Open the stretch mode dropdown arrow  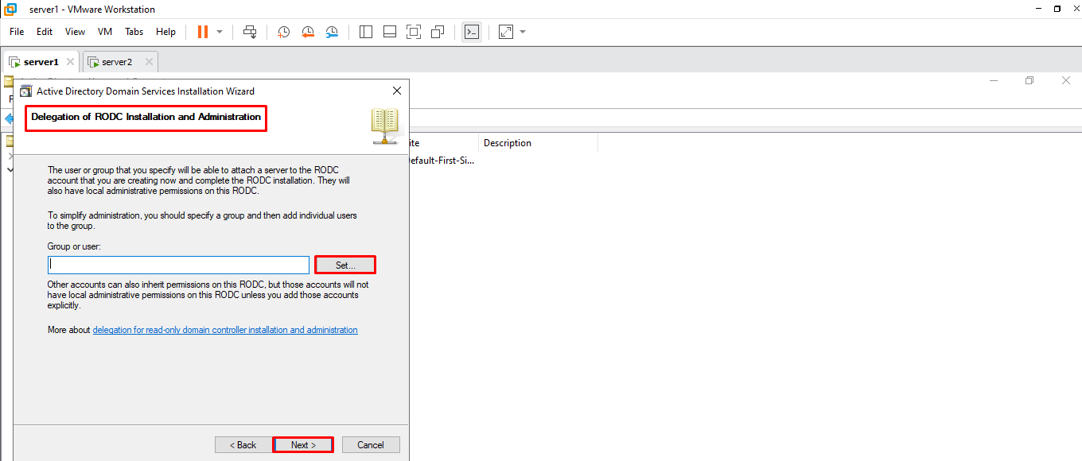(523, 32)
